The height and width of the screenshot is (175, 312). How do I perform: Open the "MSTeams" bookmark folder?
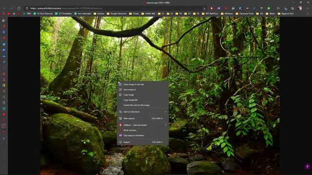click(x=227, y=14)
